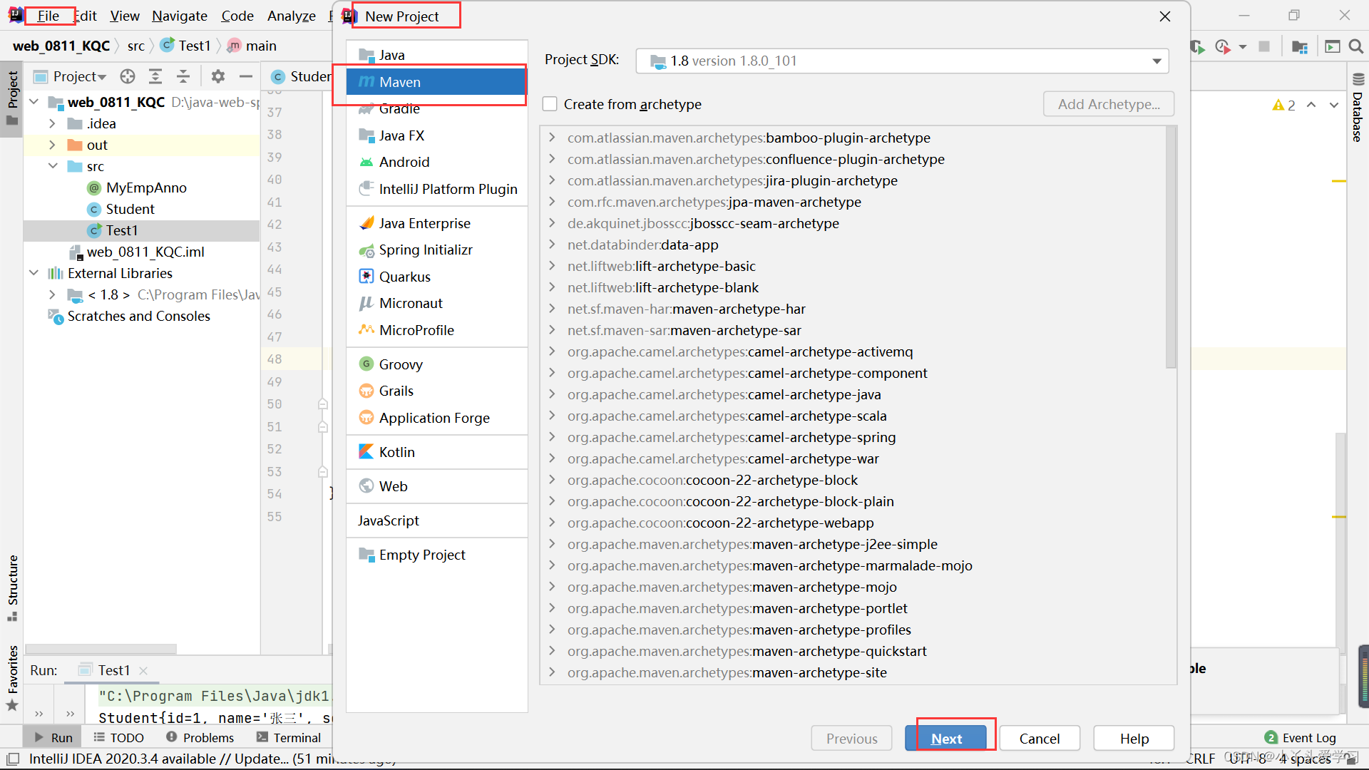Open Favorites side panel
The height and width of the screenshot is (770, 1369).
(x=12, y=677)
